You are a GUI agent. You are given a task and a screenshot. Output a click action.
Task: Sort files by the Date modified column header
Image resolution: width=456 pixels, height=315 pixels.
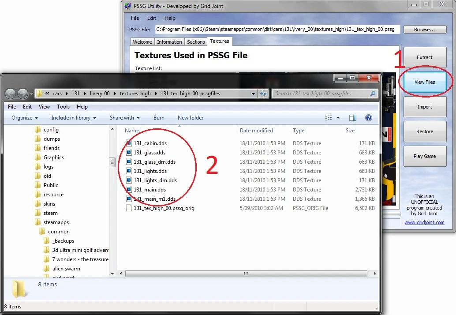256,131
